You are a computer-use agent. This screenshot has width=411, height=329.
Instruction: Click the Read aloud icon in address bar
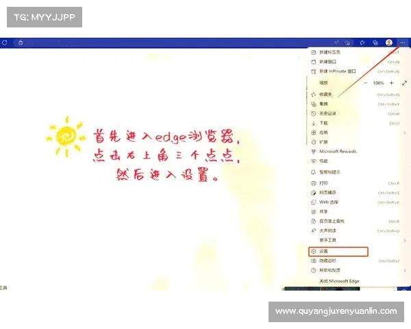[x=337, y=42]
